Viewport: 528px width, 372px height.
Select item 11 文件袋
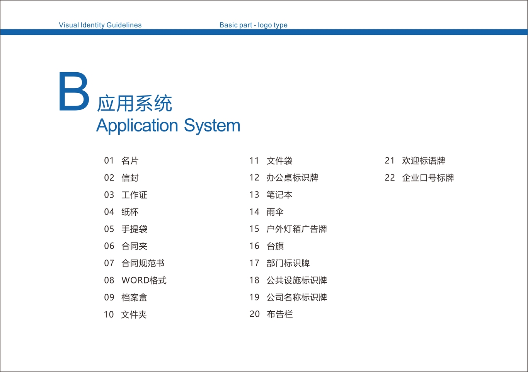pos(271,160)
